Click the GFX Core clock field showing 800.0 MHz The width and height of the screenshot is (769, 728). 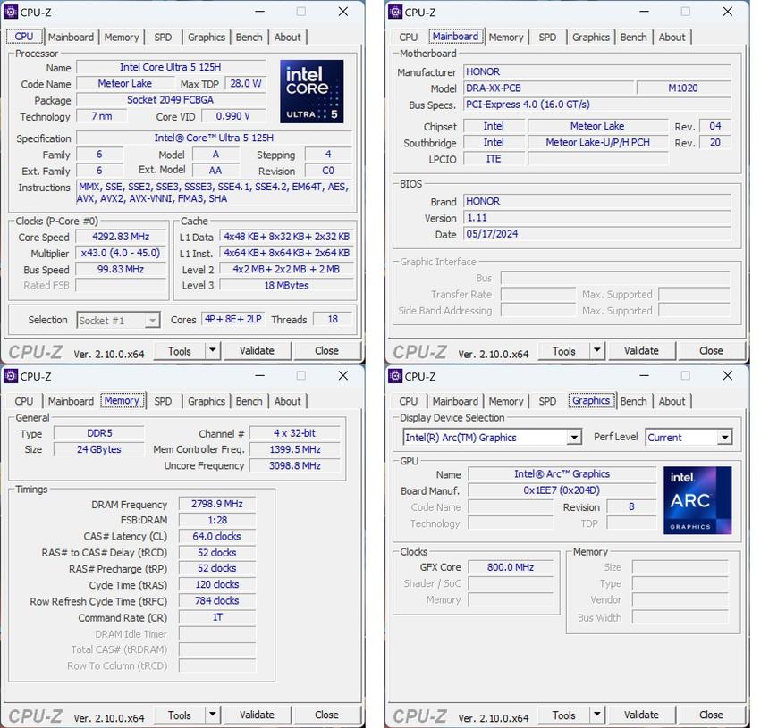(511, 565)
